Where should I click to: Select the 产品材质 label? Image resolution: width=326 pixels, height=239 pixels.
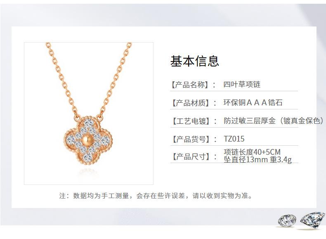coord(190,103)
